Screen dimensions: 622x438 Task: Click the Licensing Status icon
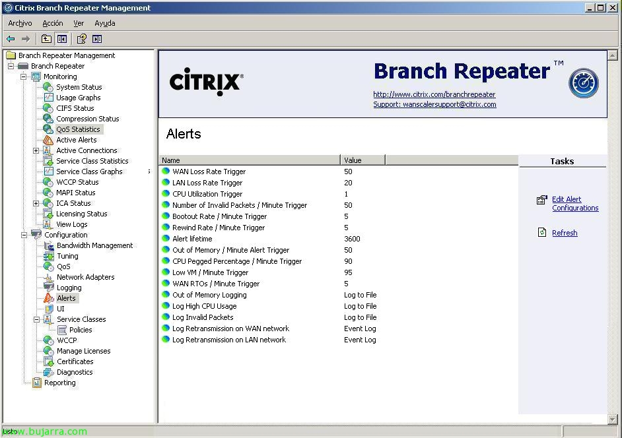(x=48, y=214)
